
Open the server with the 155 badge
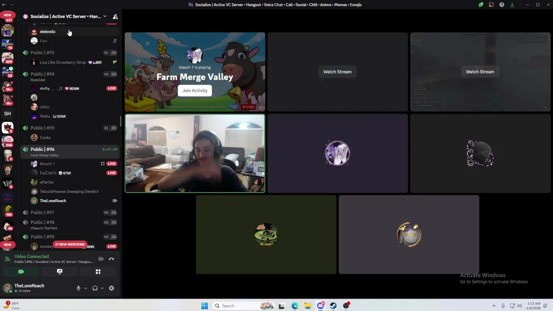point(7,210)
